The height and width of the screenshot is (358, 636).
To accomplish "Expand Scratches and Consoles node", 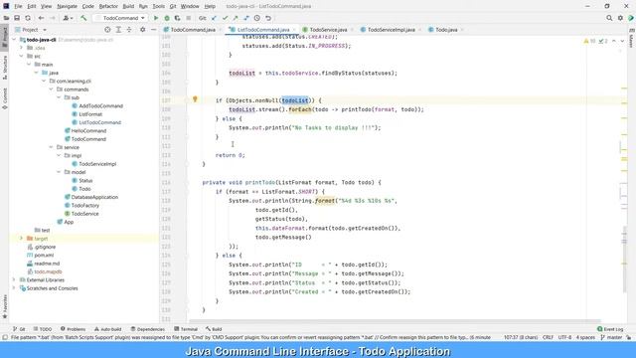I will pos(14,288).
